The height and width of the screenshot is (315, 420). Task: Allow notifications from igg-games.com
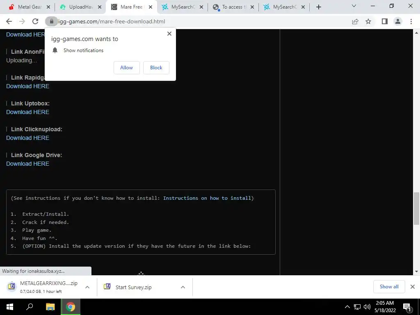click(x=126, y=68)
